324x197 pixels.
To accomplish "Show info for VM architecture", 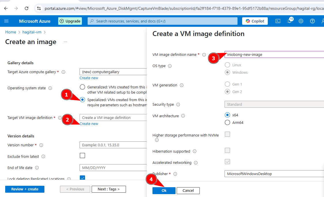I will (183, 116).
